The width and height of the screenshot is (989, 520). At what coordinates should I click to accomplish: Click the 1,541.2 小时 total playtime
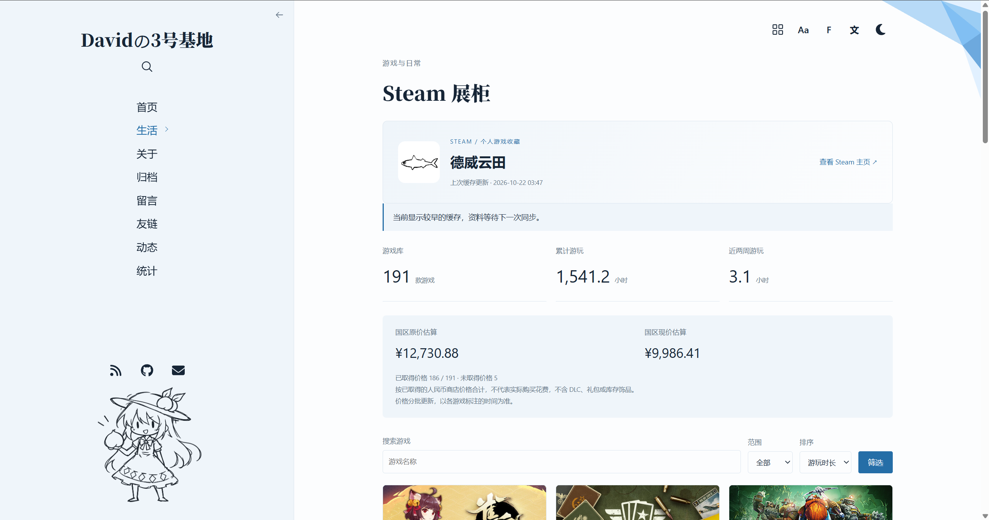(591, 277)
